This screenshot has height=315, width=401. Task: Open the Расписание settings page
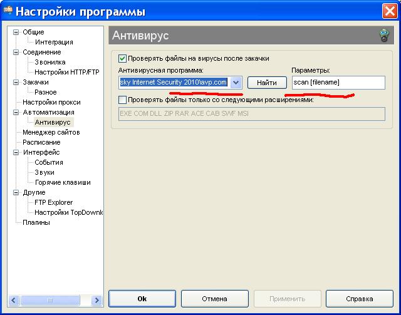41,142
